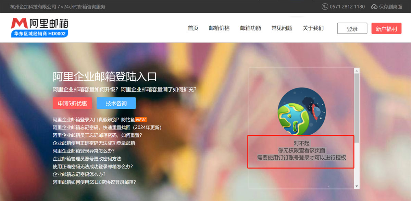Viewport: 411px width, 201px height.
Task: Click the text 杭州企加科技有限公司 in top bar
Action: tap(33, 6)
